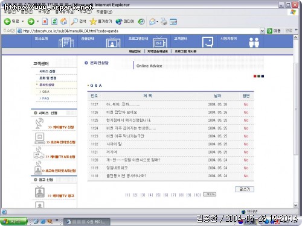Click the computer icon for 초고속 인터넷 신청
Viewport: 302px width, 226px height.
tap(40, 138)
